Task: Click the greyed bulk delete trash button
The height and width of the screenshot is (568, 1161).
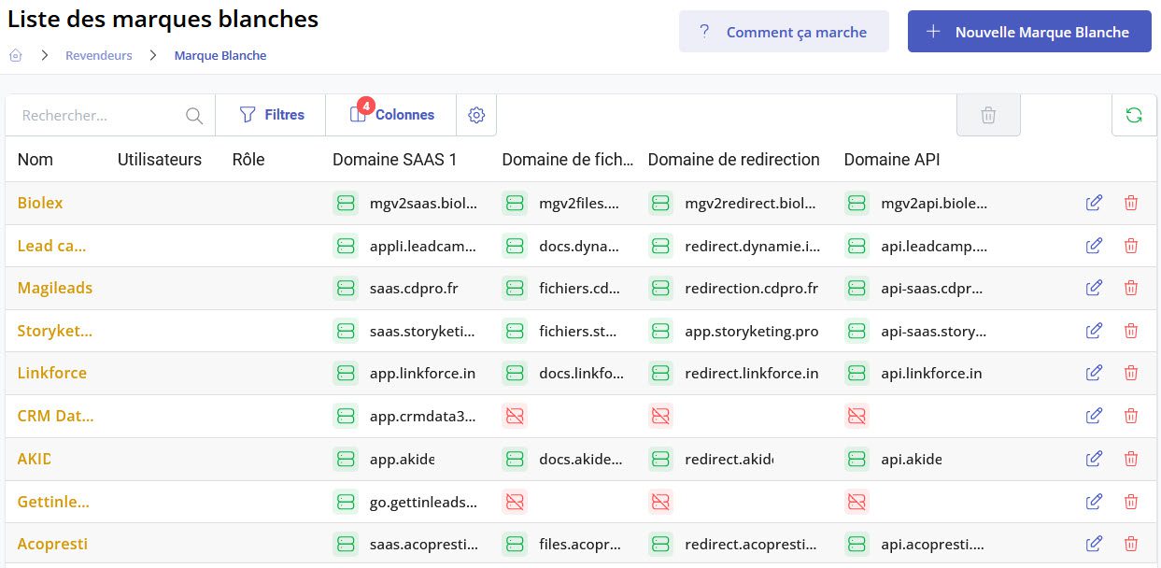Action: click(988, 115)
